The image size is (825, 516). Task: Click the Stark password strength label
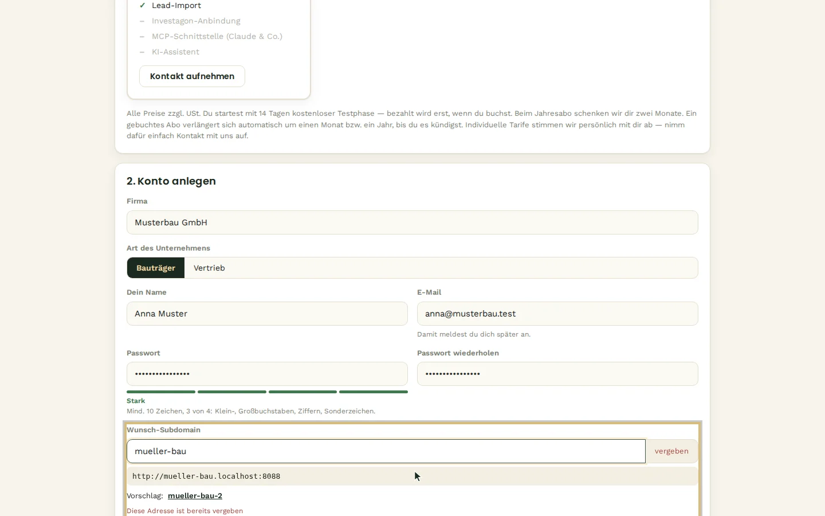point(136,401)
